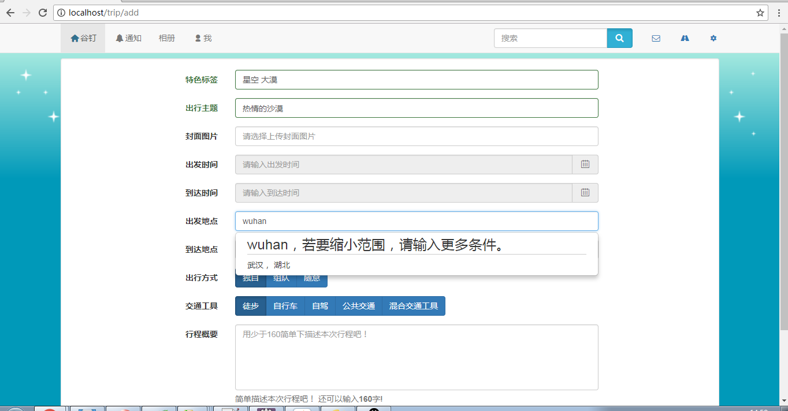Reload the page in browser
Image resolution: width=788 pixels, height=411 pixels.
click(43, 13)
